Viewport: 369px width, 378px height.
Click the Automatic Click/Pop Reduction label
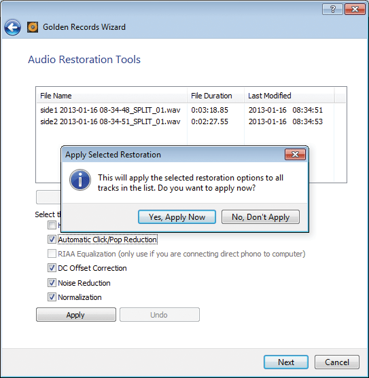[x=107, y=240]
